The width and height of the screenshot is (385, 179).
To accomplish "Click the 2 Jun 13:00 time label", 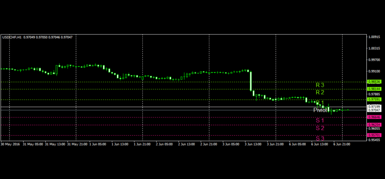I will click(187, 144).
